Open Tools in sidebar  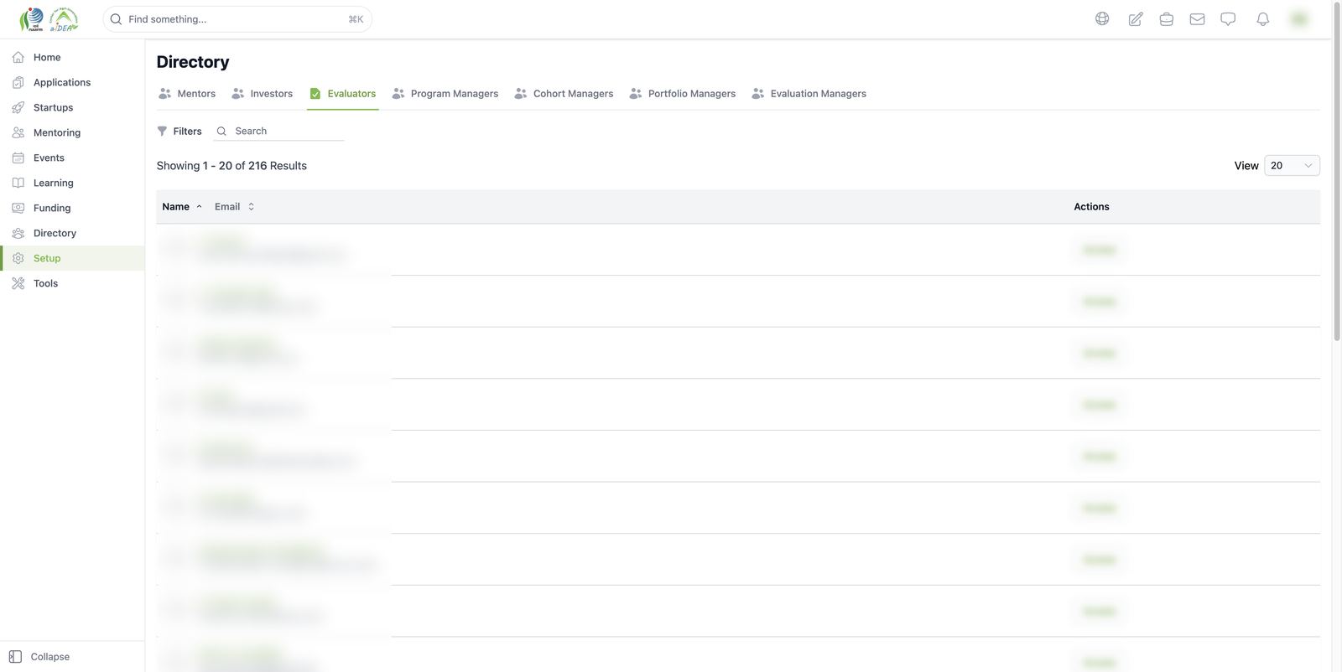[x=72, y=283]
